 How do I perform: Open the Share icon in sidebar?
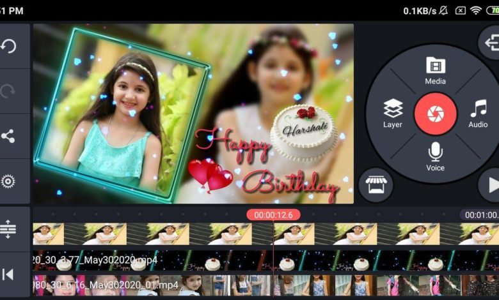point(9,136)
